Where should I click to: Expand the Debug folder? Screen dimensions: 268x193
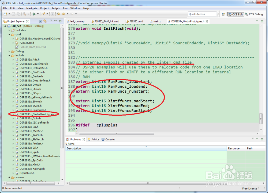click(9, 51)
